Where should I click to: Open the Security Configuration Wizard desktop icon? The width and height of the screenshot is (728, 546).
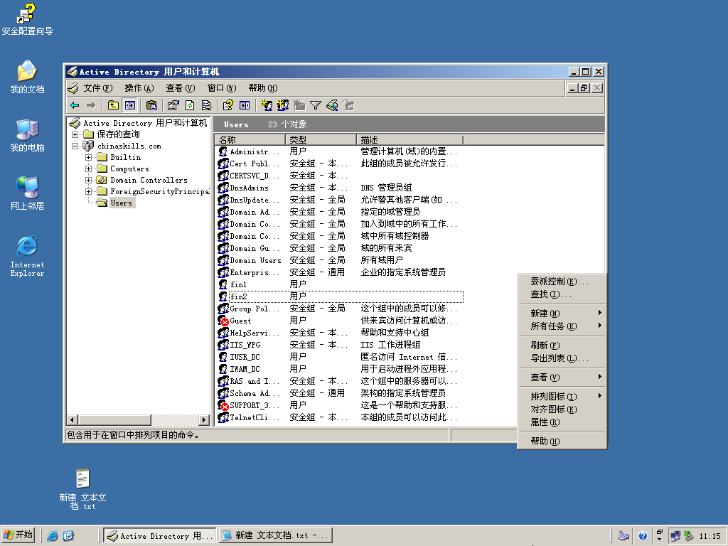point(27,19)
